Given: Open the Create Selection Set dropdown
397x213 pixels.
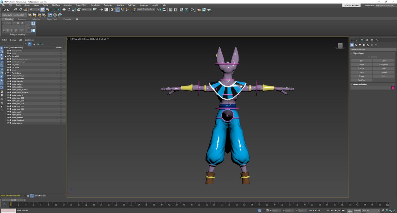Looking at the screenshot, I should tap(146, 9).
